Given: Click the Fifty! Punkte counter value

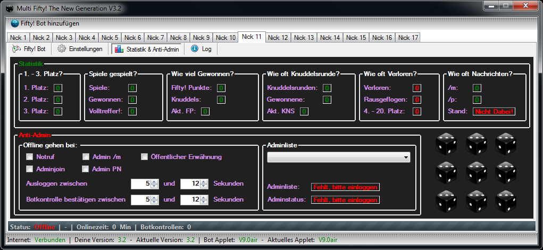Looking at the screenshot, I should 221,88.
